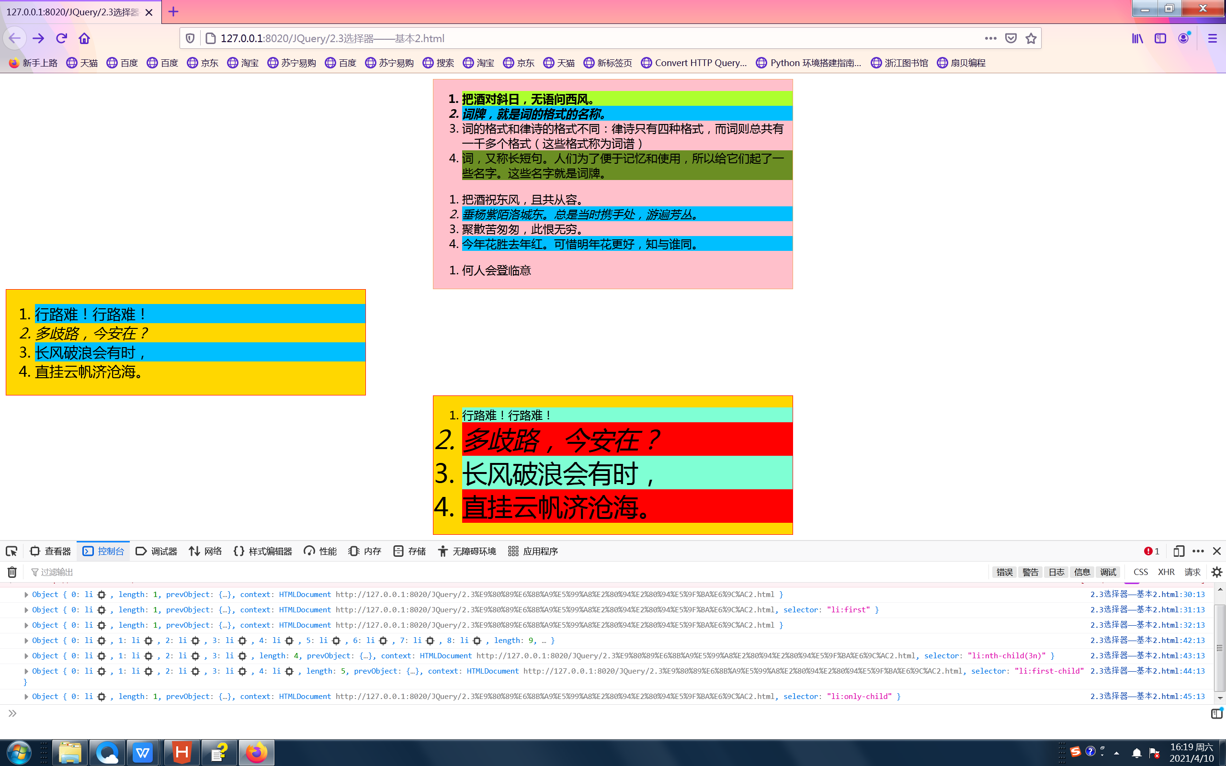Expand the li:nth-child(3n) Object entry
The width and height of the screenshot is (1226, 766).
(x=26, y=656)
